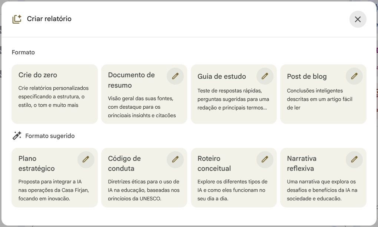The height and width of the screenshot is (227, 378).
Task: Click the Narrativa reflexiva pencil icon
Action: pos(354,159)
